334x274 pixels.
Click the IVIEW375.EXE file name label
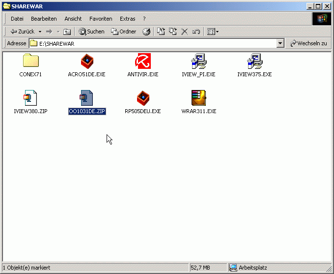coord(254,74)
